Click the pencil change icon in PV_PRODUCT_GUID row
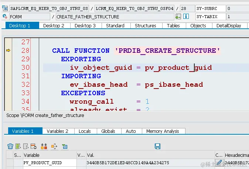Screen dimensions: 249x169 pos(219,162)
